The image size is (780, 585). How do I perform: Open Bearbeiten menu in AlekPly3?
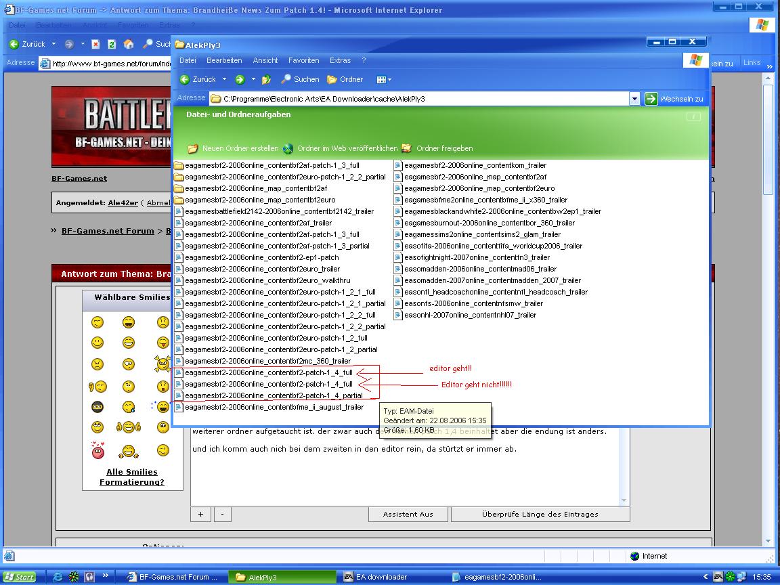[224, 60]
